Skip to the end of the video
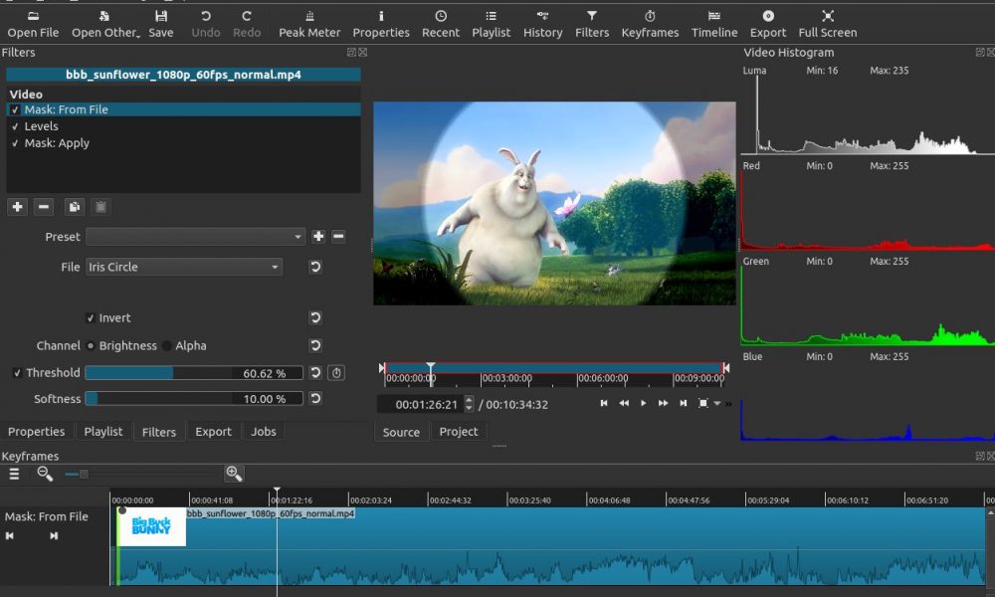Image resolution: width=995 pixels, height=597 pixels. tap(684, 404)
